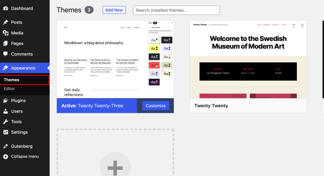Click the Dashboard gauge icon
The image size is (324, 176).
[5, 9]
